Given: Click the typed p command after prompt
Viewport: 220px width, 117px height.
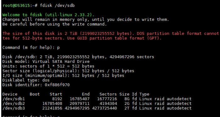Looking at the screenshot, I should (x=58, y=48).
